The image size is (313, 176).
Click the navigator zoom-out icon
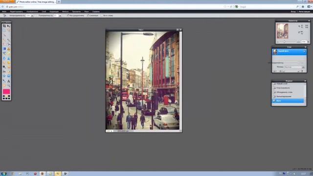click(x=278, y=42)
